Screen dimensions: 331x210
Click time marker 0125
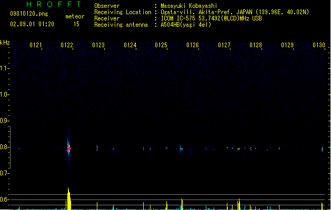[x=161, y=45]
